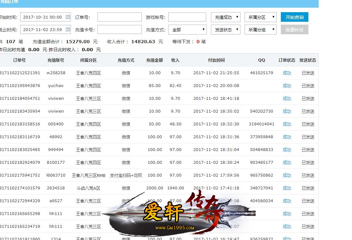Open the 所属分区 dropdown

pyautogui.click(x=260, y=17)
